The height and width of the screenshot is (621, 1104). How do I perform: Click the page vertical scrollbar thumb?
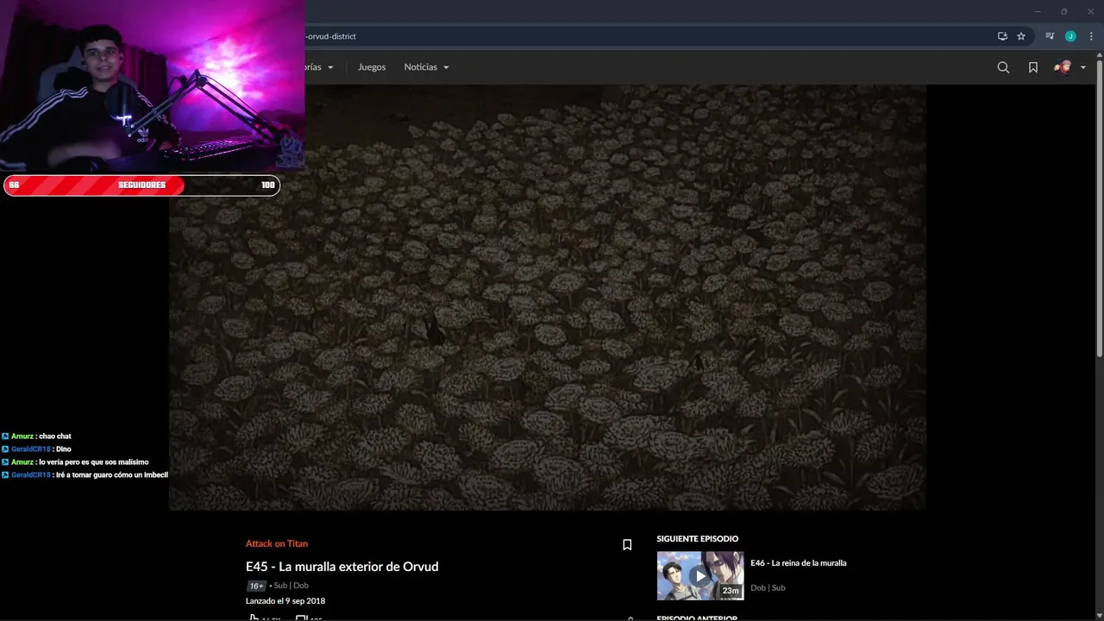coord(1099,207)
